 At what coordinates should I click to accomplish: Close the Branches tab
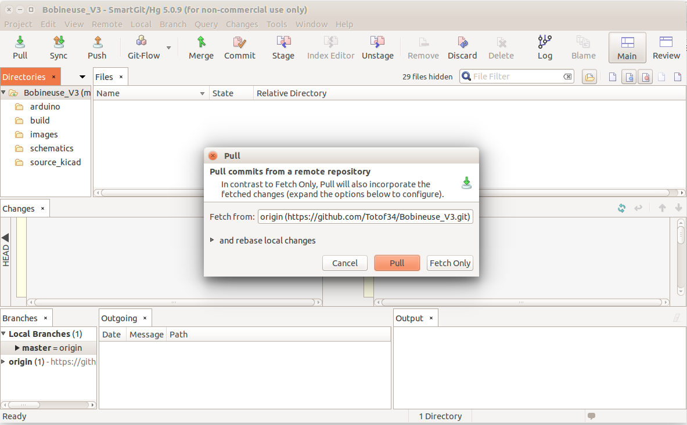click(45, 318)
